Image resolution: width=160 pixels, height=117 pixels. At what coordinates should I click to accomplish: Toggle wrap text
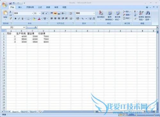point(71,13)
